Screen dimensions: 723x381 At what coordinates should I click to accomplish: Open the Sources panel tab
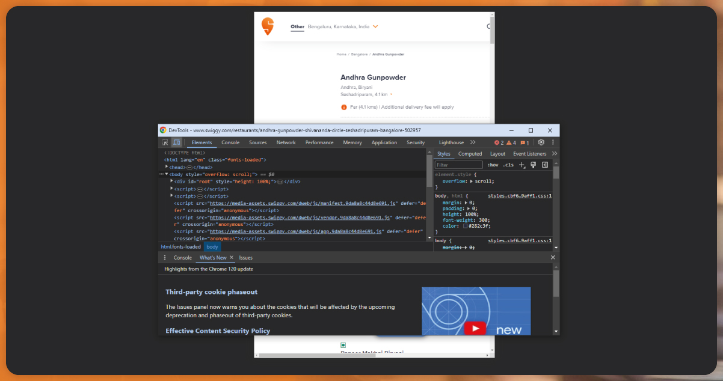[x=258, y=142]
